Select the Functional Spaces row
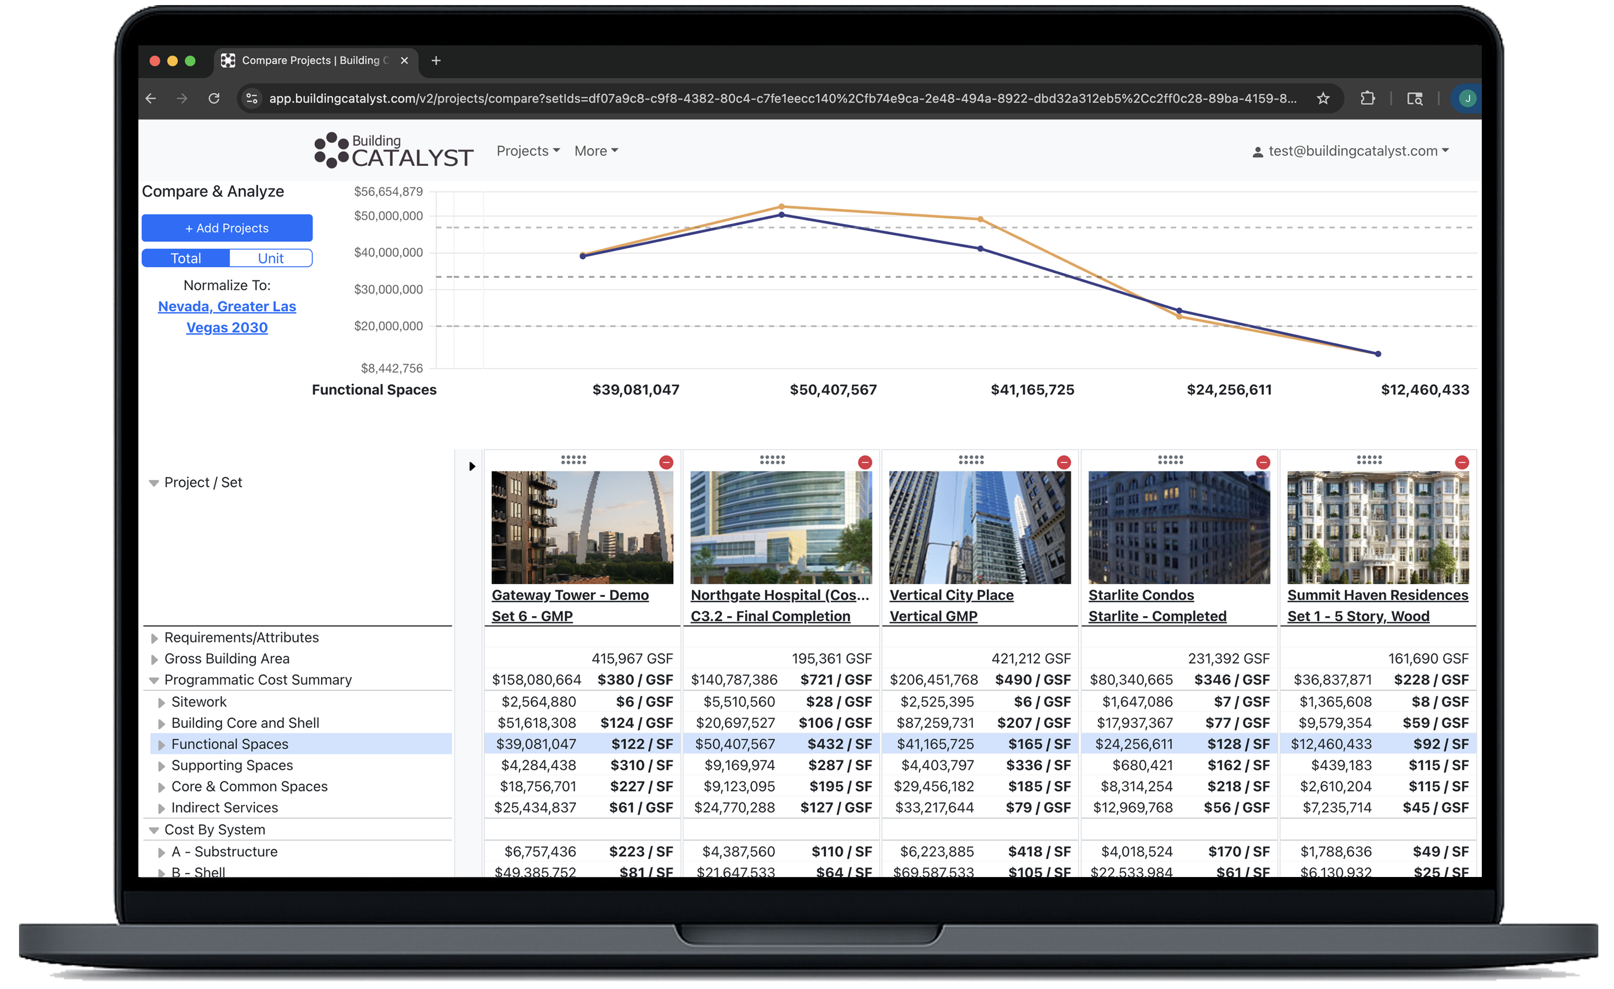 click(229, 744)
